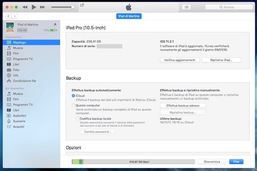Select Questo computer backup option
Image resolution: width=257 pixels, height=171 pixels.
pos(73,105)
